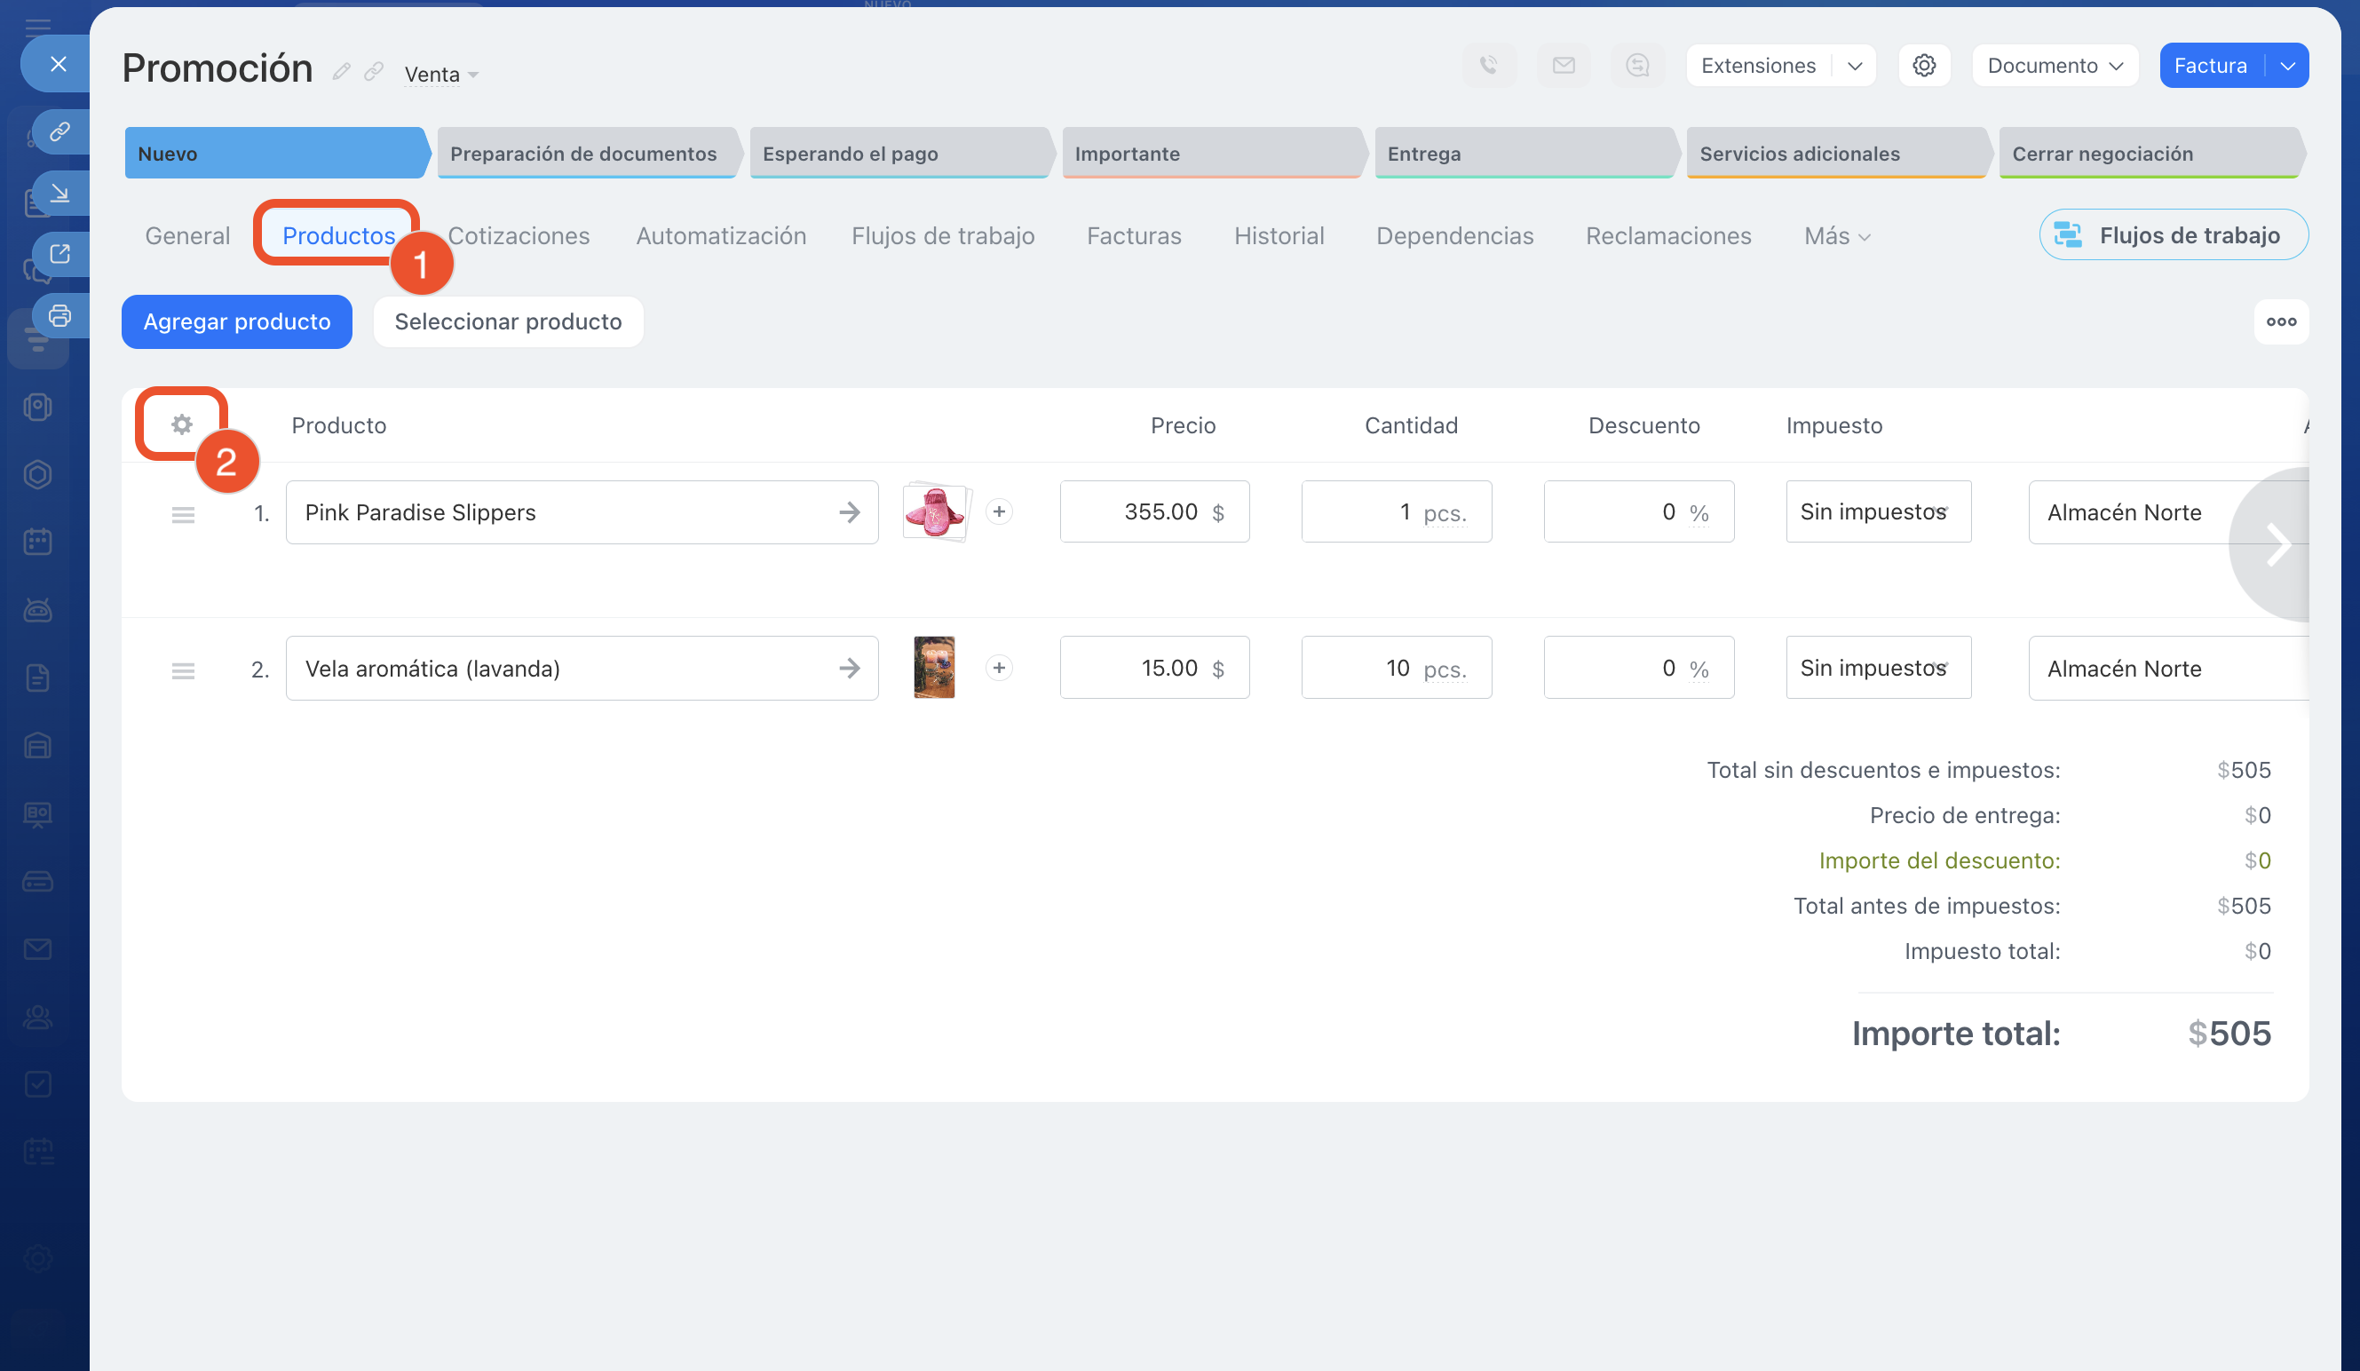Image resolution: width=2360 pixels, height=1371 pixels.
Task: Click the Seleccionar producto button
Action: pyautogui.click(x=508, y=321)
